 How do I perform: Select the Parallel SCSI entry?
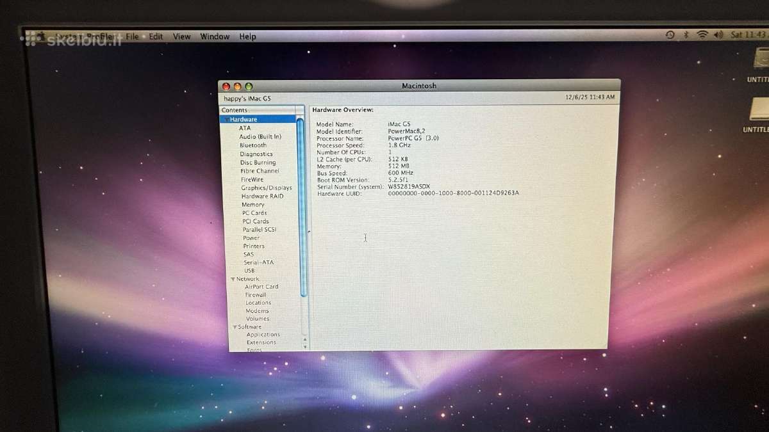click(260, 230)
